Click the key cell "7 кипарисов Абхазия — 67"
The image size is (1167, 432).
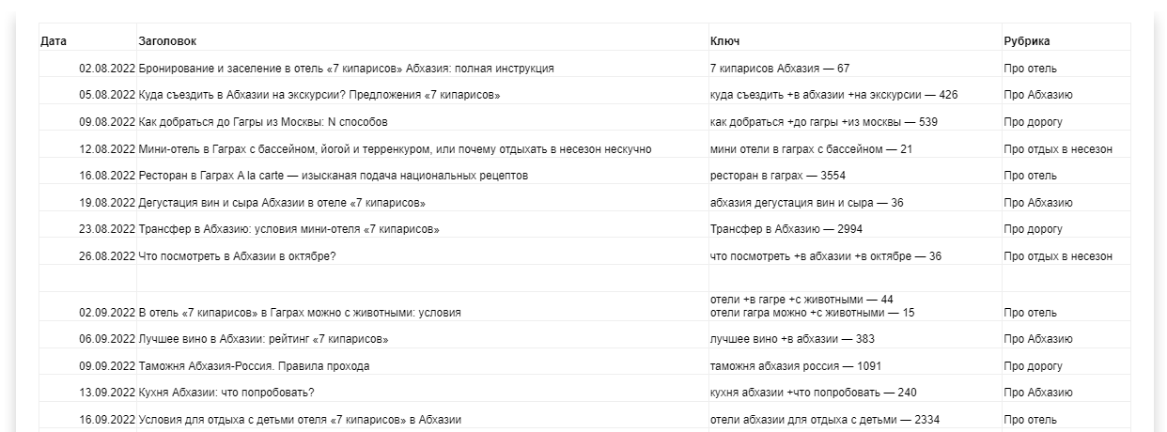click(780, 69)
